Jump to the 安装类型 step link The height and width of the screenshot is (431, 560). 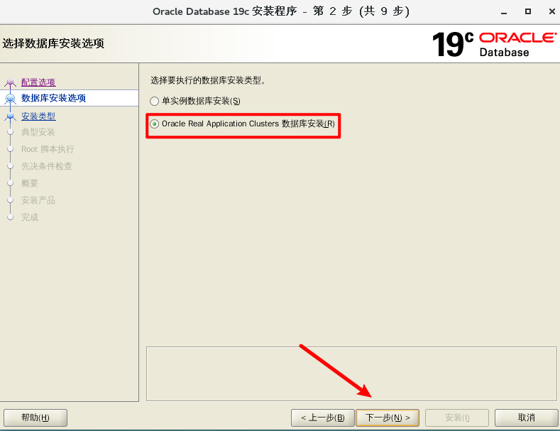pyautogui.click(x=38, y=116)
